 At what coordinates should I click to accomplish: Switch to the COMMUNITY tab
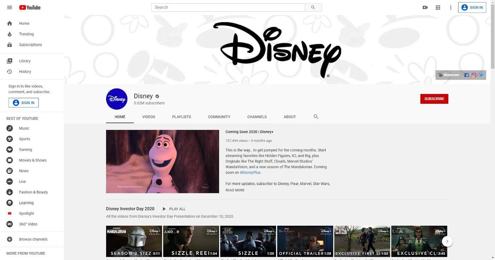click(x=219, y=117)
